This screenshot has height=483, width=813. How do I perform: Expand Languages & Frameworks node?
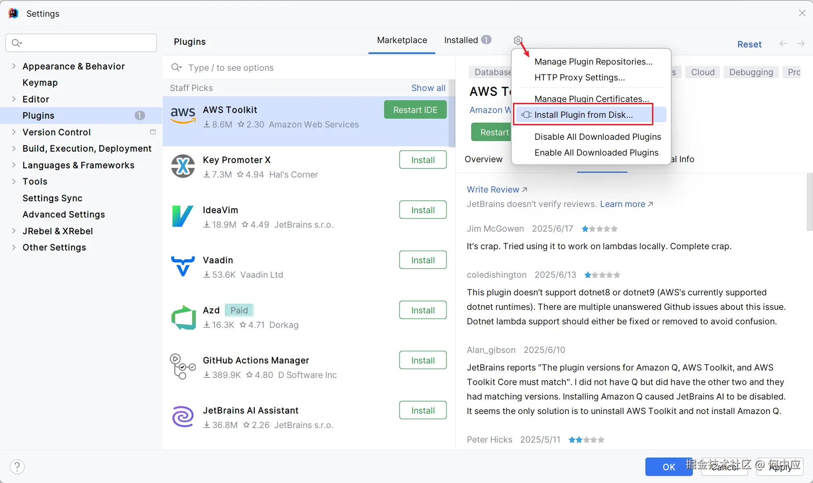coord(14,165)
